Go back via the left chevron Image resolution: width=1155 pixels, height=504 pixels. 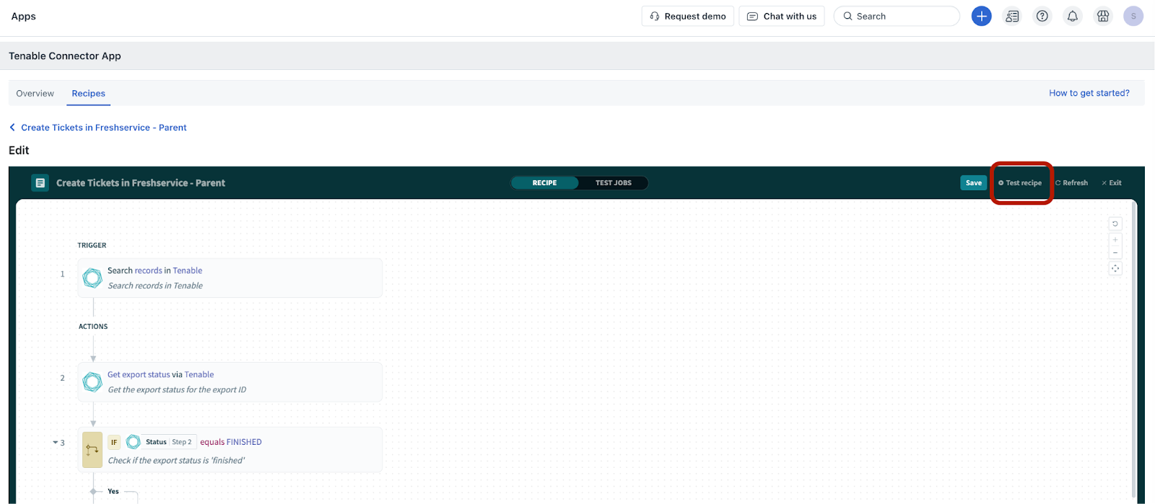[12, 128]
